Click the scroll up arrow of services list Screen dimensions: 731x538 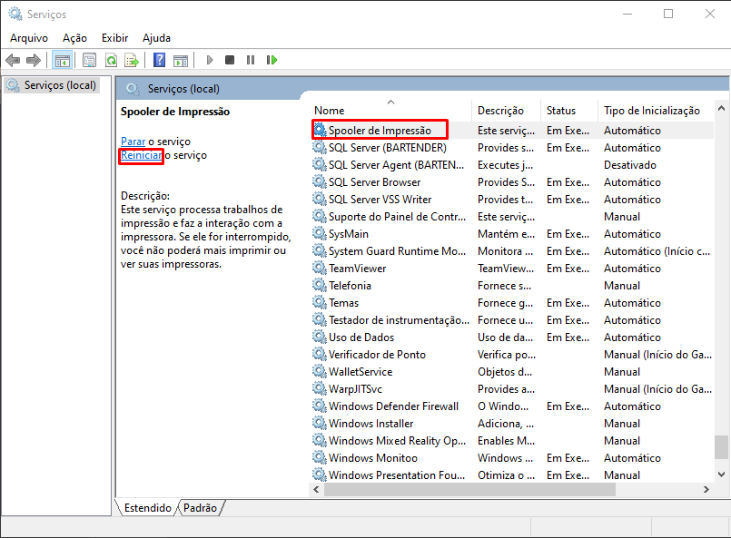(x=721, y=108)
